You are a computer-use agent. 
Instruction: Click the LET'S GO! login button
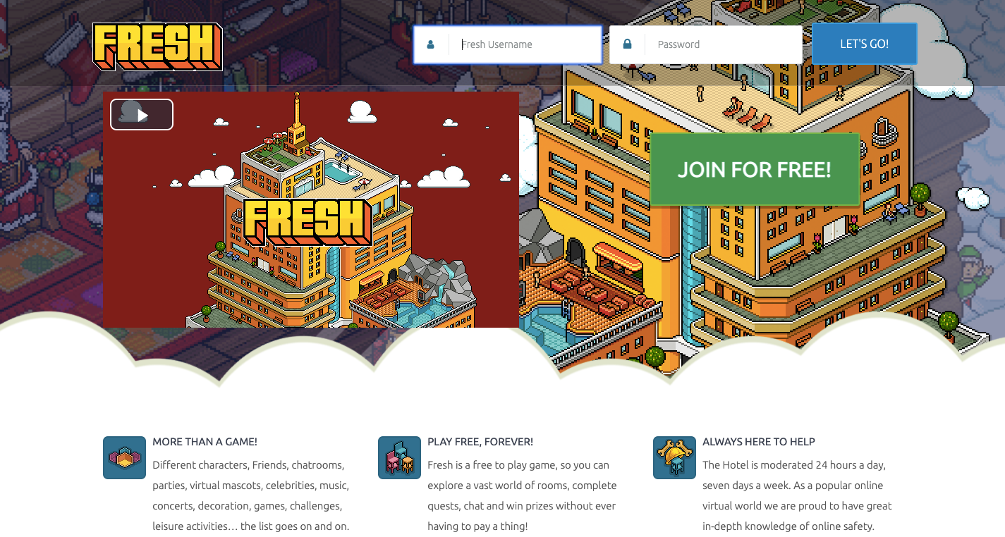pyautogui.click(x=865, y=44)
